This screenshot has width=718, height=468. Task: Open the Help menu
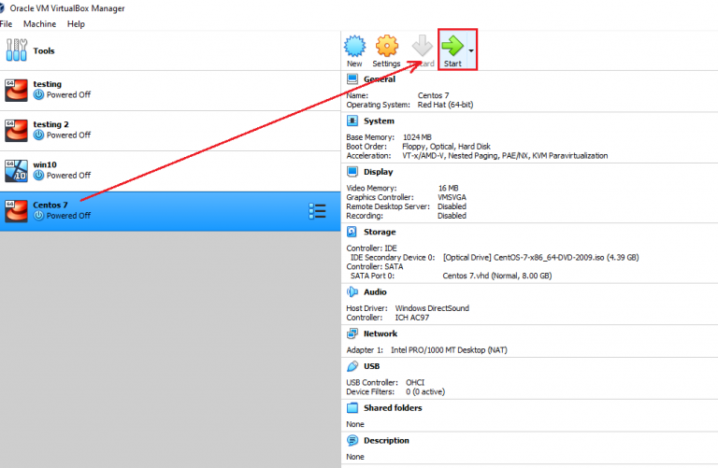(x=76, y=23)
